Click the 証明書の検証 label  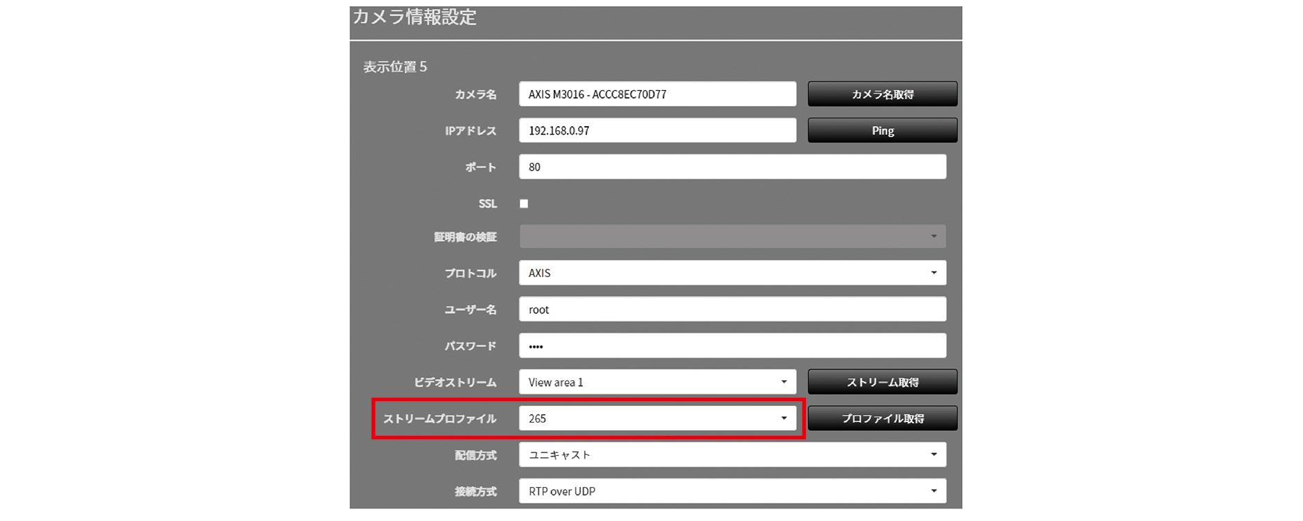pyautogui.click(x=465, y=237)
